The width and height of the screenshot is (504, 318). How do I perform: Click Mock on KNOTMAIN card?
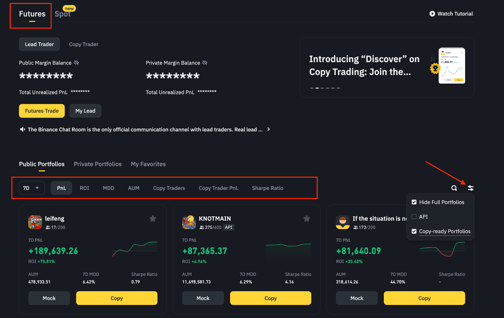[x=203, y=298]
